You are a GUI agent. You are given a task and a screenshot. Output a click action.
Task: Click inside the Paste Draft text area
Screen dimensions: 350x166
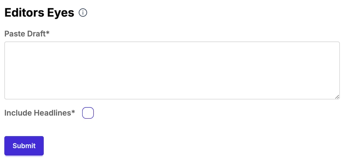172,70
